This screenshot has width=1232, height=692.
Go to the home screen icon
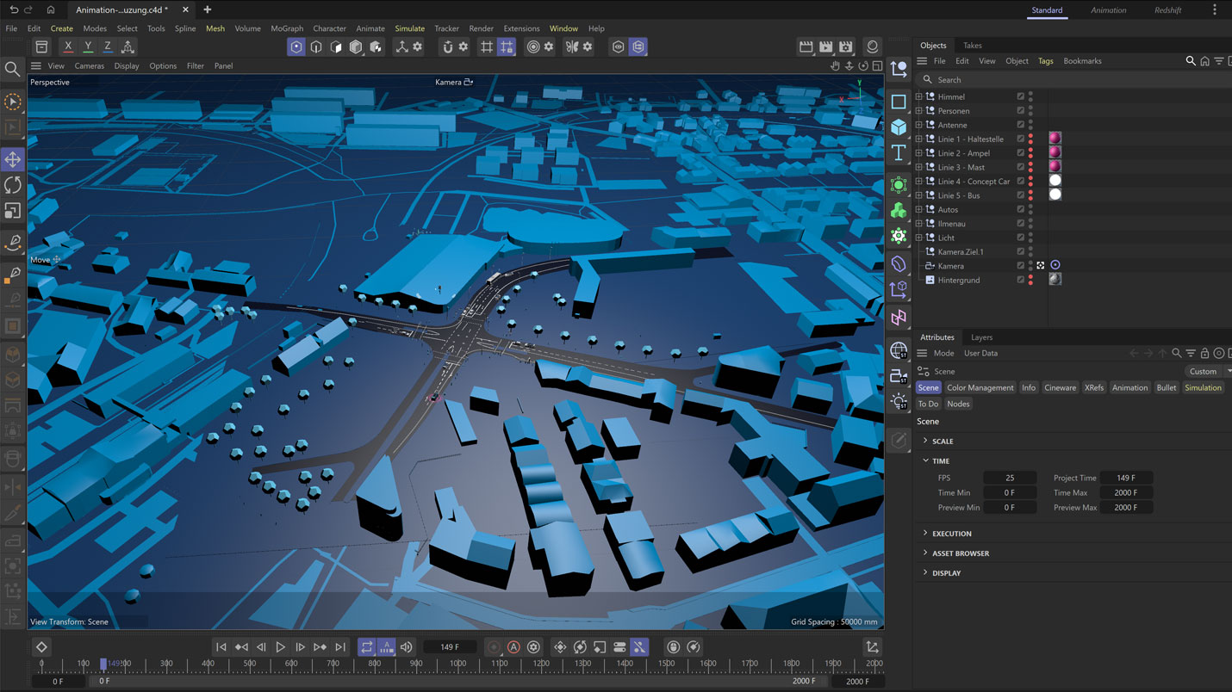coord(51,9)
